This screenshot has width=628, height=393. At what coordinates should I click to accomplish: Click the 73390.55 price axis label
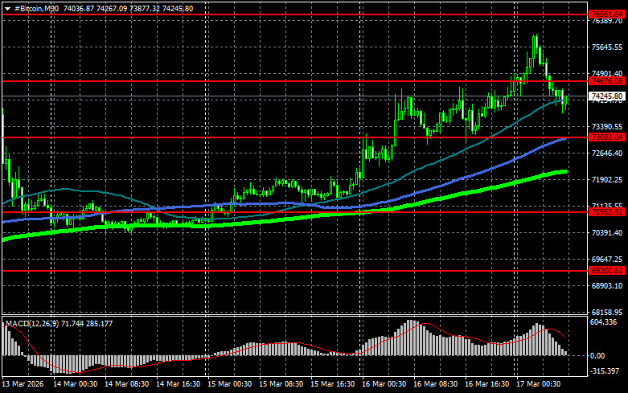607,126
